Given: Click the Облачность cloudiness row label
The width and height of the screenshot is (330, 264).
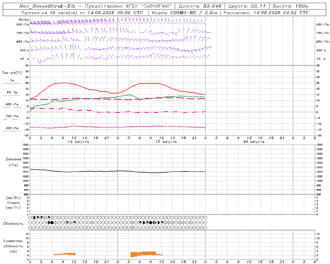Looking at the screenshot, I should click(x=13, y=224).
